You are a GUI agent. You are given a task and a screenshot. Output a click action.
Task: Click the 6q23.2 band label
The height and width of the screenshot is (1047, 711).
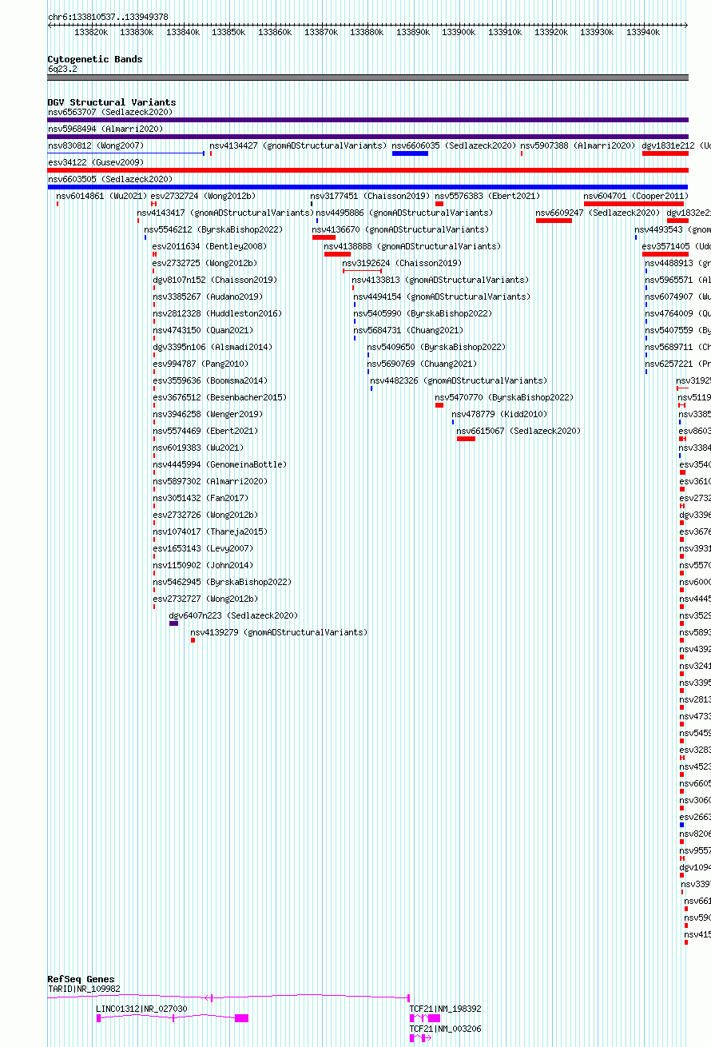click(x=62, y=69)
